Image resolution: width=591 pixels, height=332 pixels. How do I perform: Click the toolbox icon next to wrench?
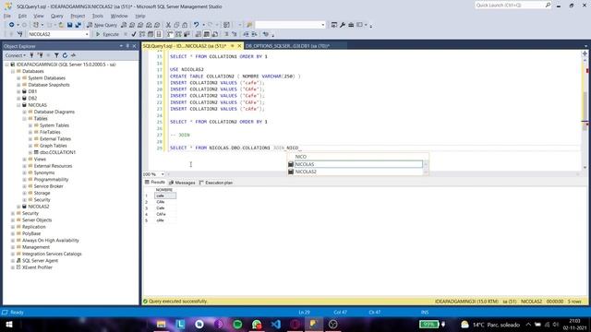point(351,25)
